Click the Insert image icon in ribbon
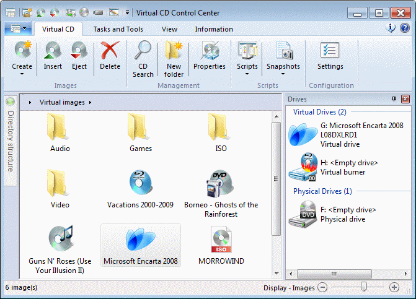 (53, 50)
